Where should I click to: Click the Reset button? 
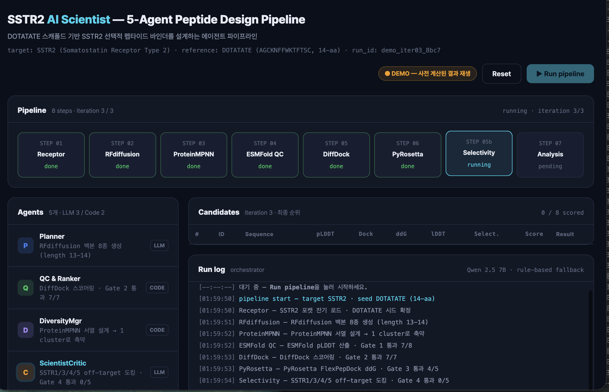pyautogui.click(x=502, y=74)
